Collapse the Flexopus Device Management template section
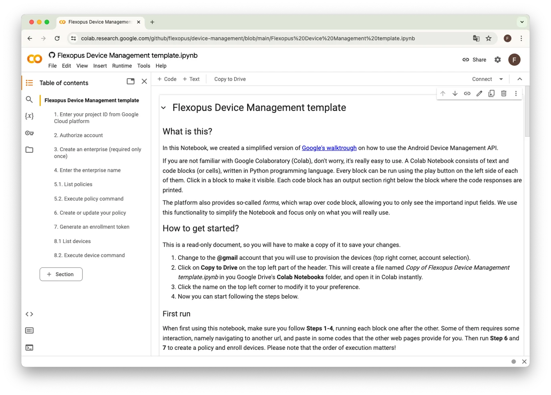The image size is (551, 395). [x=163, y=108]
